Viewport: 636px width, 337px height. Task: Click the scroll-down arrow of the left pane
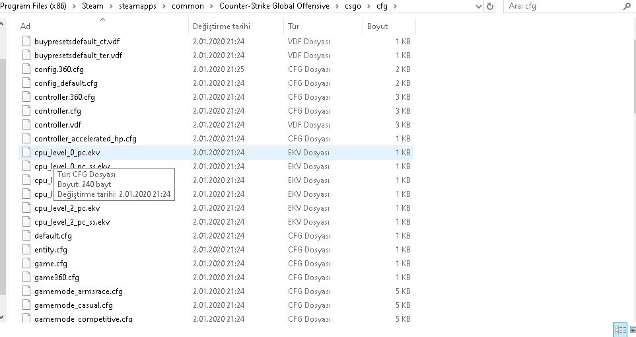[x=2, y=317]
